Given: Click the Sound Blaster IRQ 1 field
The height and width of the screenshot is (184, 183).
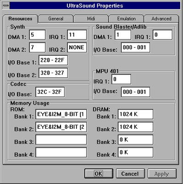Looking at the screenshot, I should [x=162, y=35].
